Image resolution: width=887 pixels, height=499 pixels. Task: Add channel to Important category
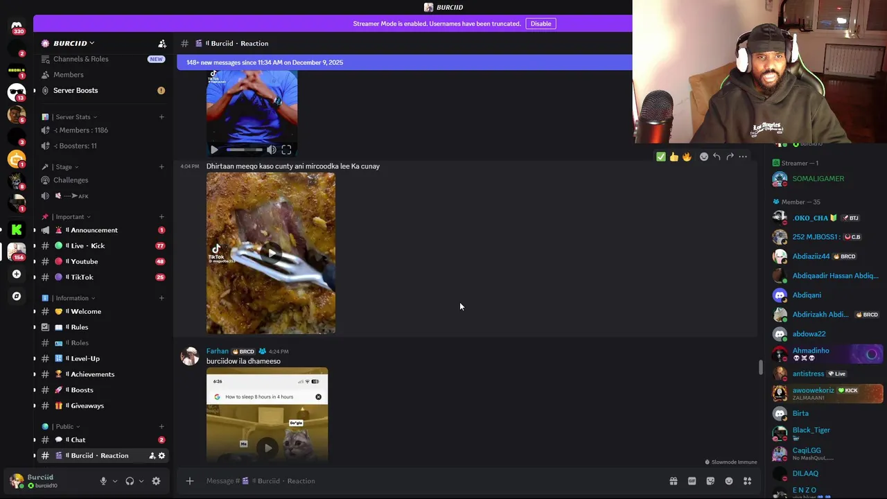[161, 217]
